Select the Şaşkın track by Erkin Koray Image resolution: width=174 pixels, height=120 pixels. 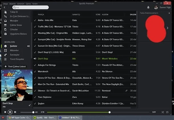41,103
